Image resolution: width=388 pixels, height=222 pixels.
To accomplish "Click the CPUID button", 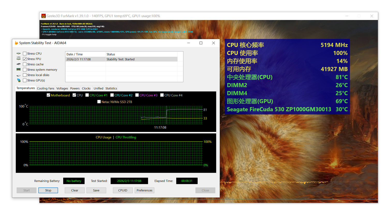I will (123, 190).
